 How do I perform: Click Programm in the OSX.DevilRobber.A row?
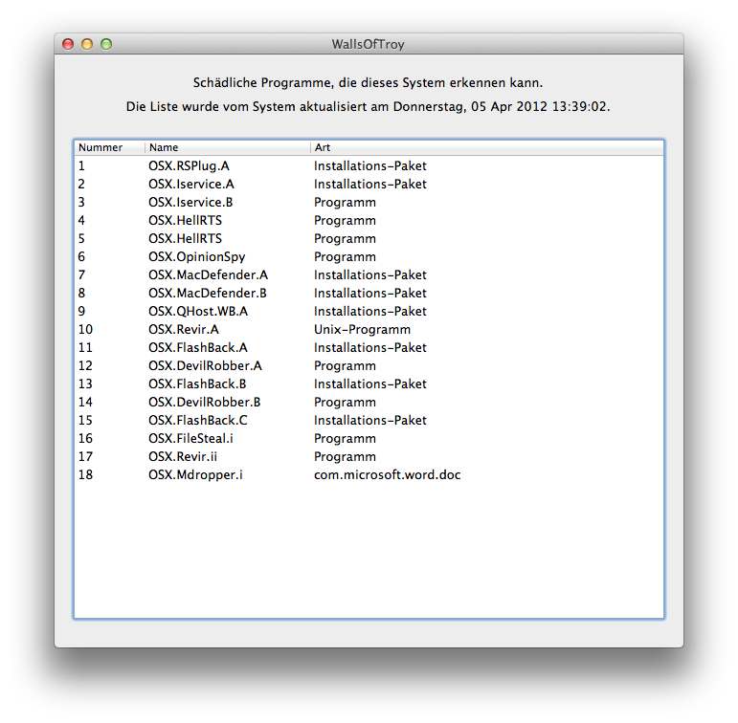[345, 366]
